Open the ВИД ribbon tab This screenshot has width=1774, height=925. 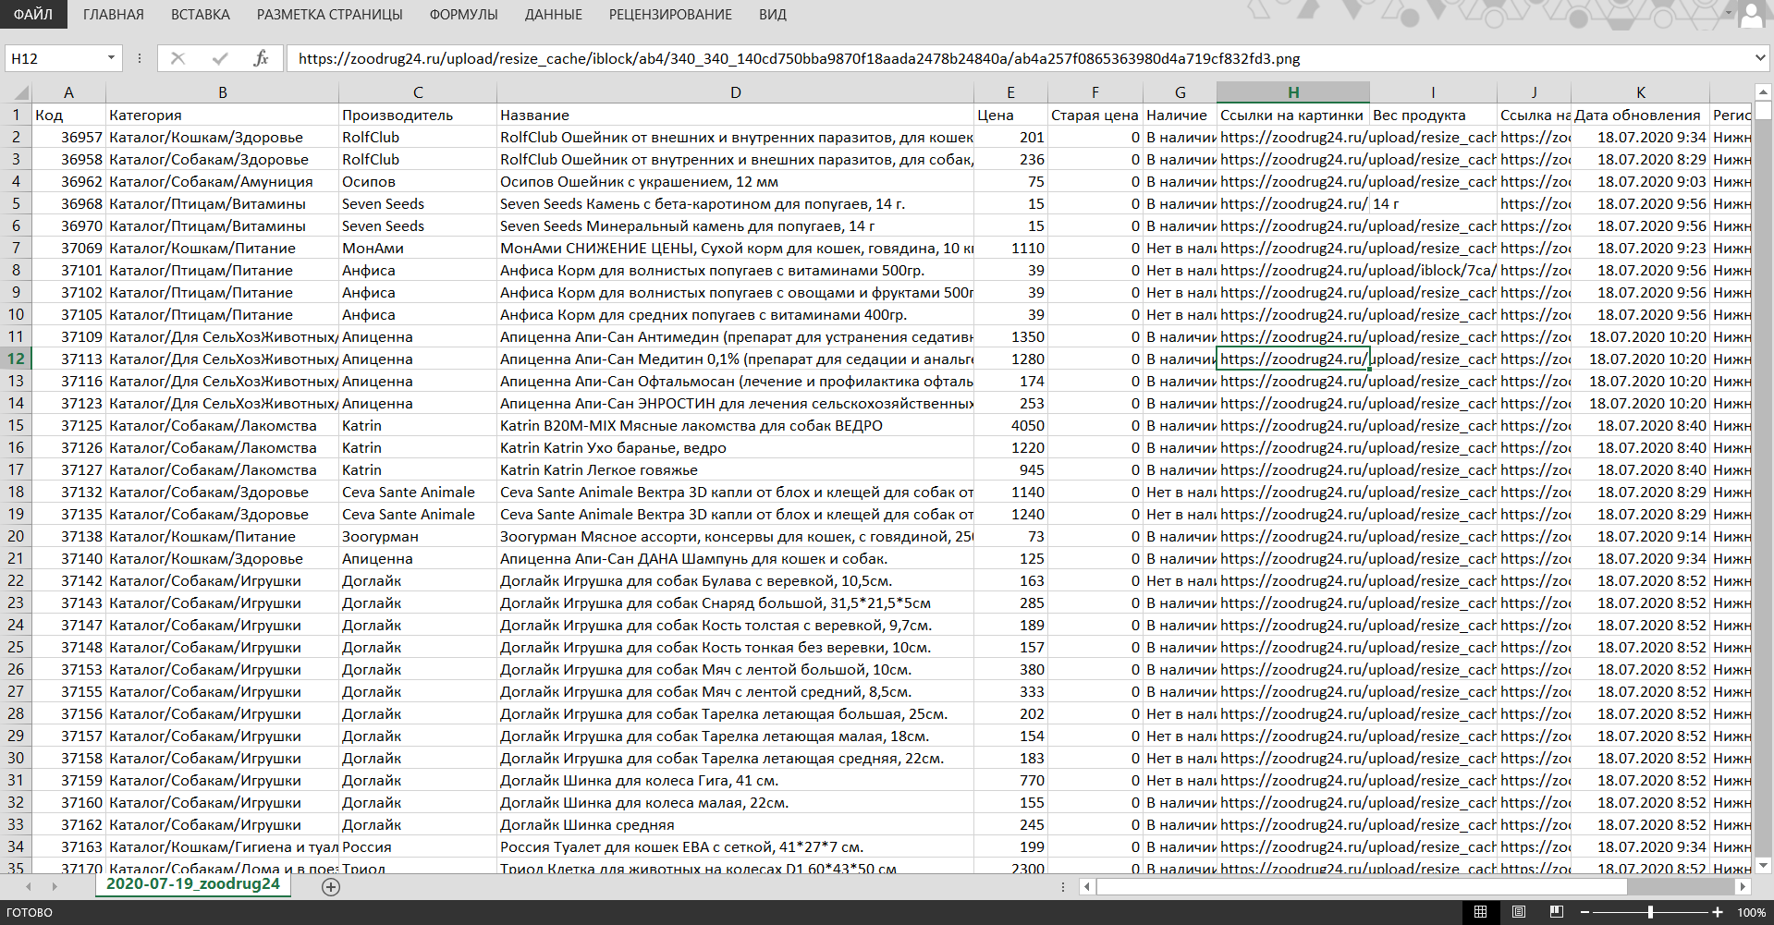tap(773, 15)
